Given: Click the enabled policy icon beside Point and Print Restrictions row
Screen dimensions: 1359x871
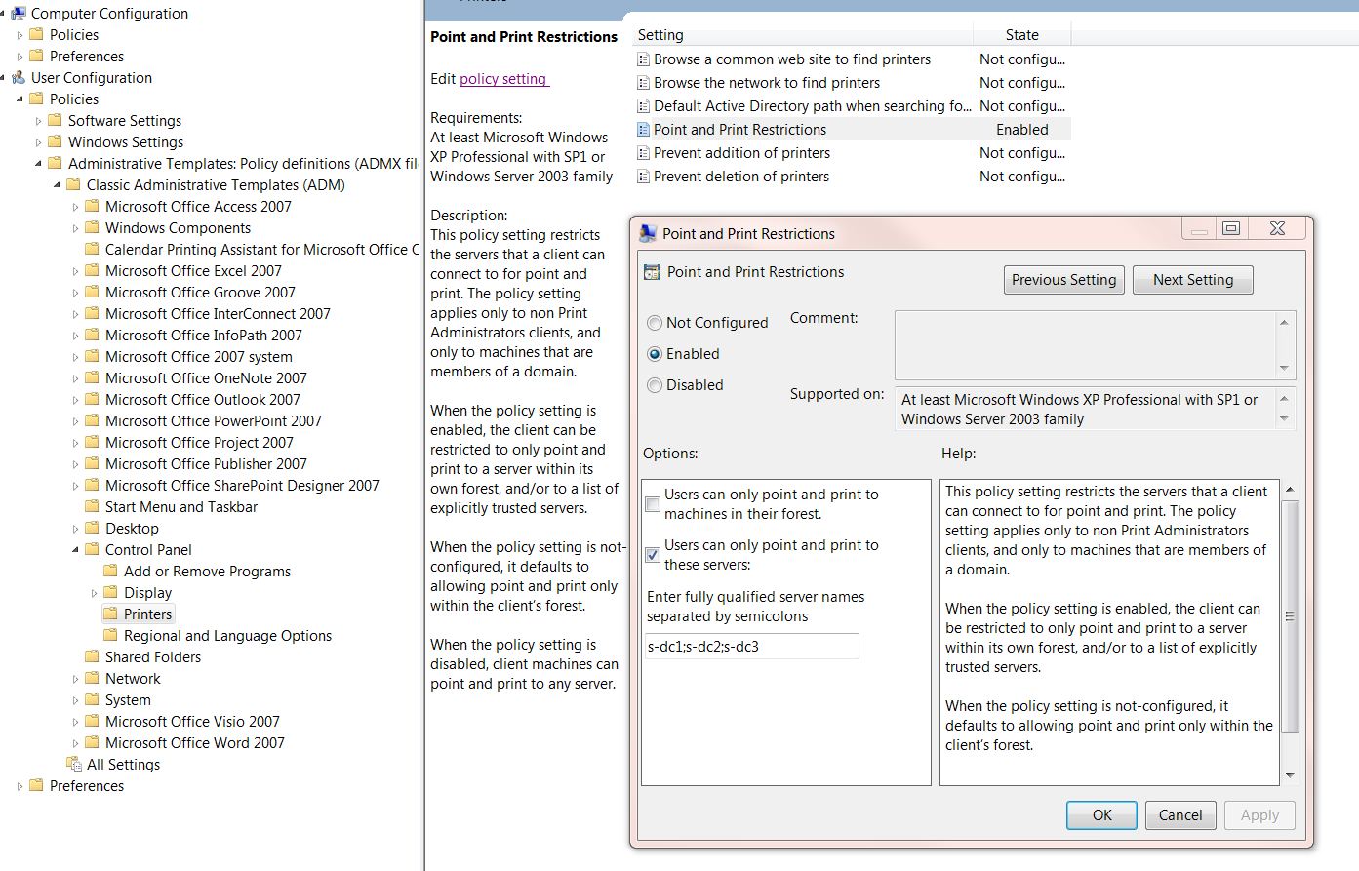Looking at the screenshot, I should pos(643,130).
